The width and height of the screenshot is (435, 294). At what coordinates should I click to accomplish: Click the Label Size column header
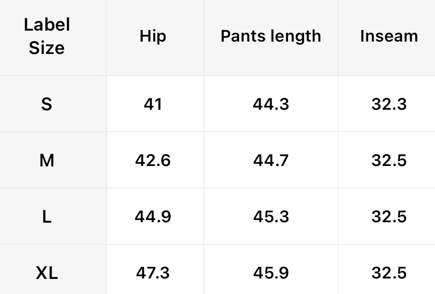coord(47,37)
